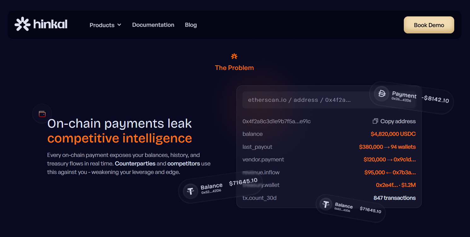The image size is (470, 237).
Task: Go to the Blog
Action: coord(191,25)
